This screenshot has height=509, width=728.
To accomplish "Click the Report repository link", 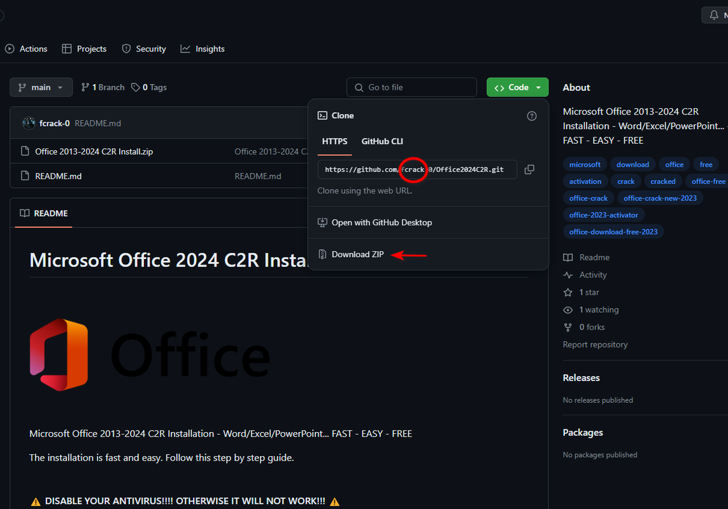I will click(x=596, y=344).
